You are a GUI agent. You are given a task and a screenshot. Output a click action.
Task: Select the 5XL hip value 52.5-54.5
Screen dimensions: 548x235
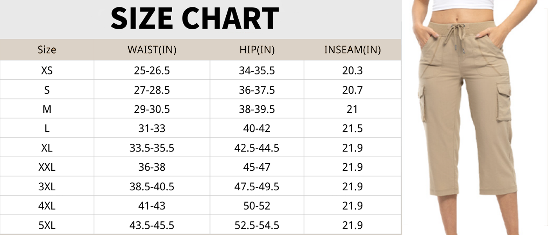[257, 225]
